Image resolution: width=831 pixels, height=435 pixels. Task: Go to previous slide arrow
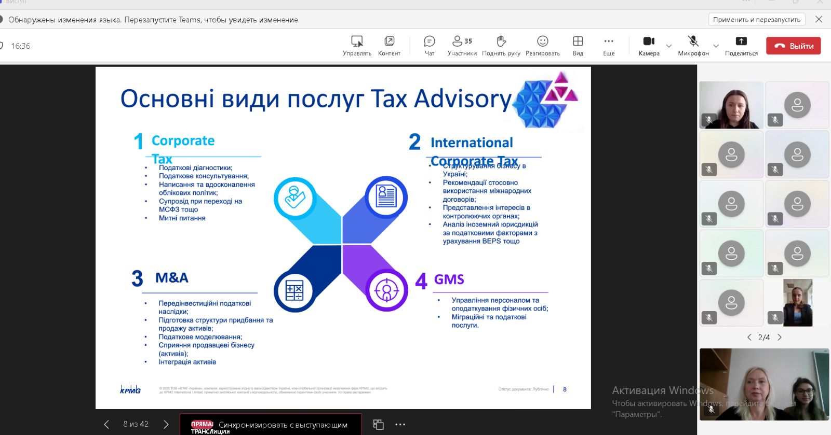coord(106,425)
